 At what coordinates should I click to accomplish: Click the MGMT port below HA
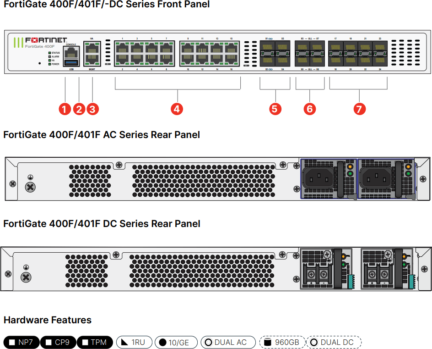(92, 59)
